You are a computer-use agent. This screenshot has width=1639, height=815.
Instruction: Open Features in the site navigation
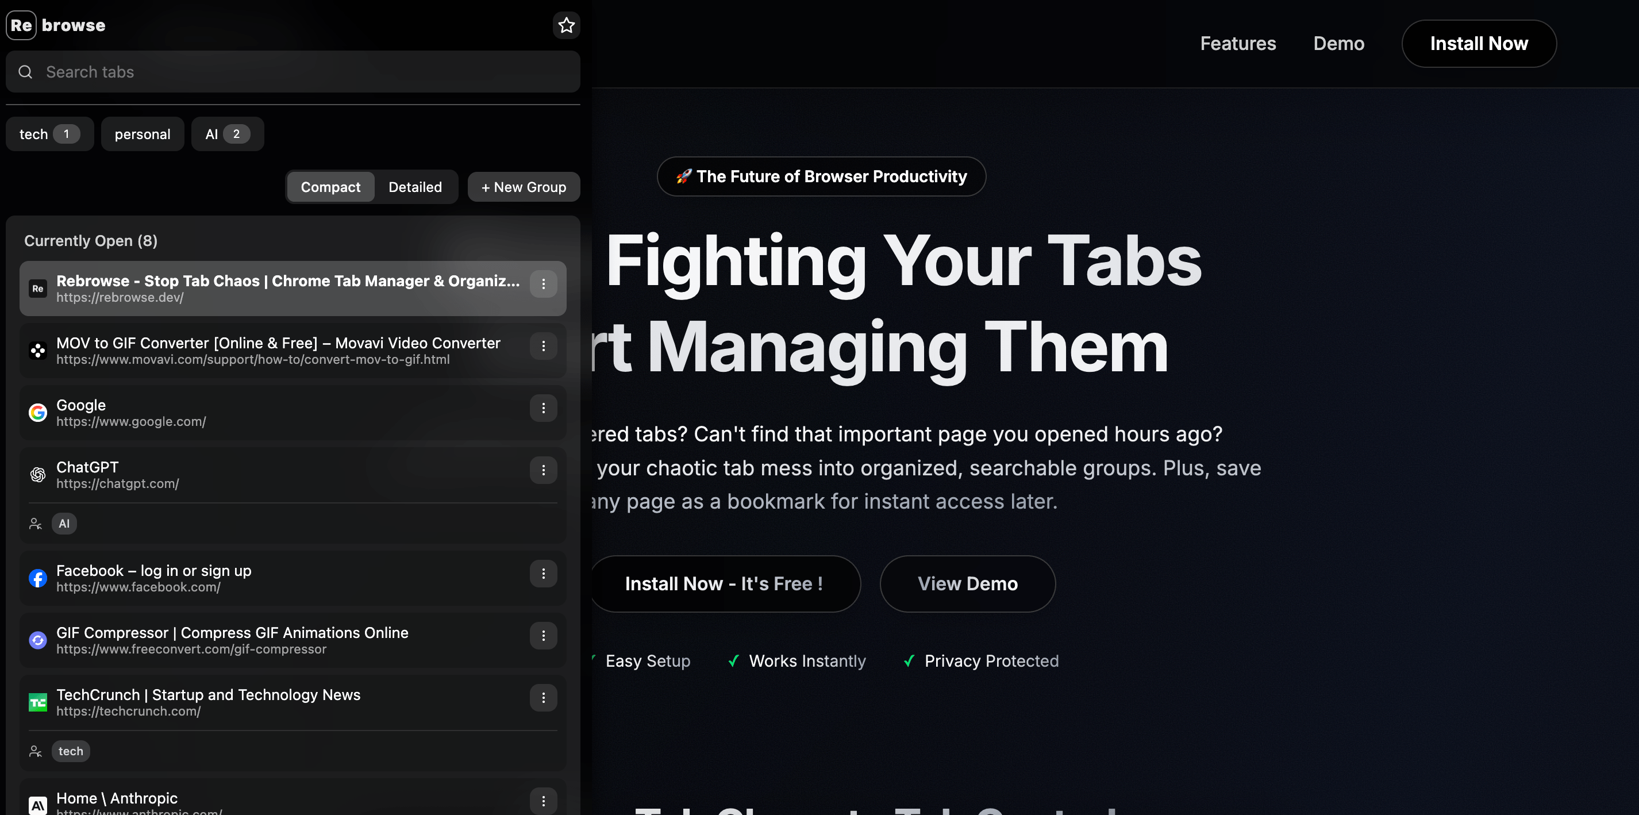(1237, 43)
